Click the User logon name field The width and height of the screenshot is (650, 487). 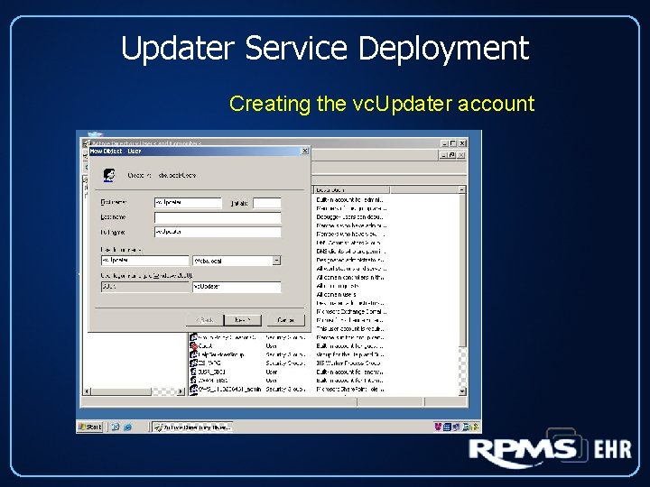(x=145, y=261)
